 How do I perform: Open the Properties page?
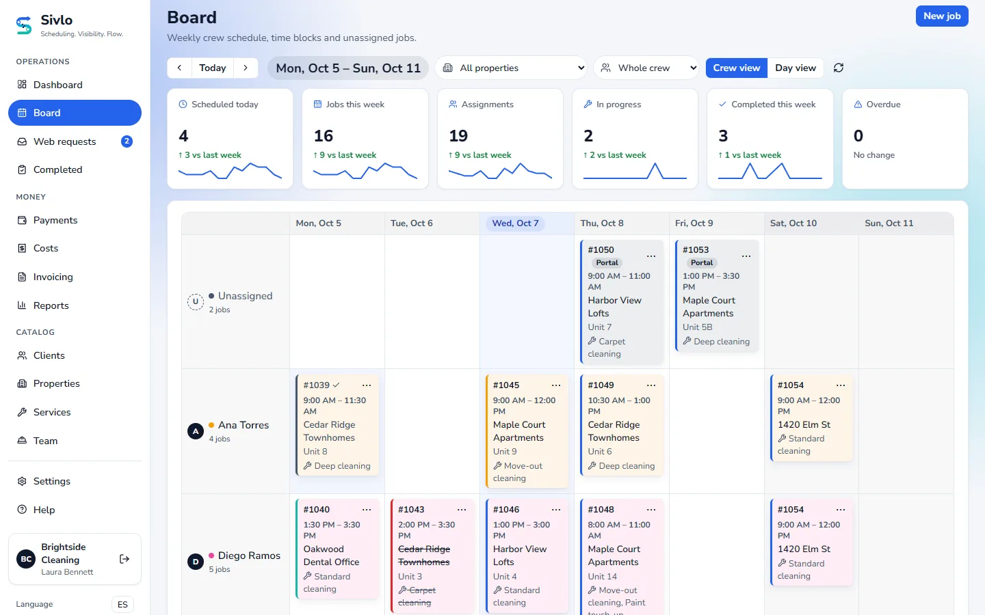[x=75, y=383]
